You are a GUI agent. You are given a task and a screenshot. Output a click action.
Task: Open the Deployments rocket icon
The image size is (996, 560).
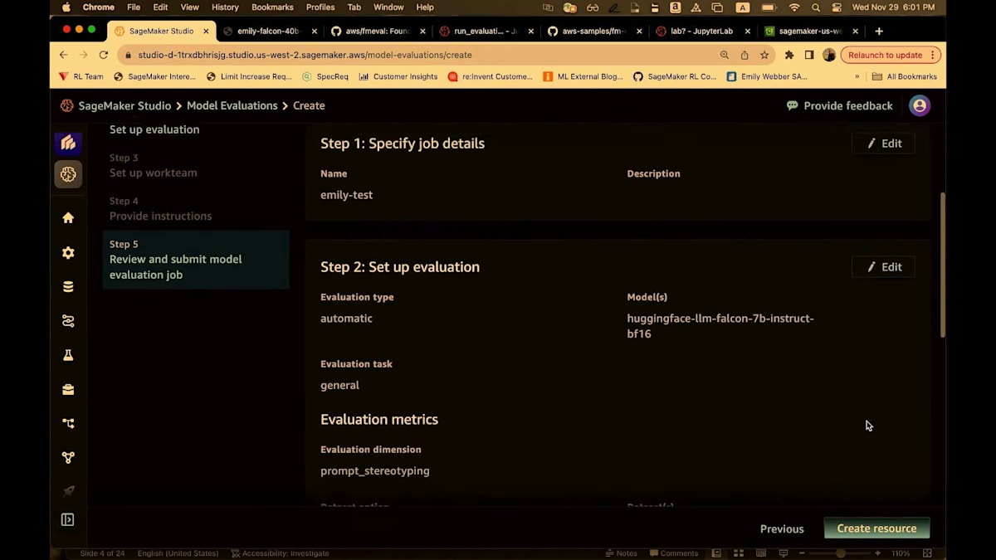68,490
